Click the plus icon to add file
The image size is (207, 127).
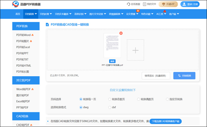[135, 50]
